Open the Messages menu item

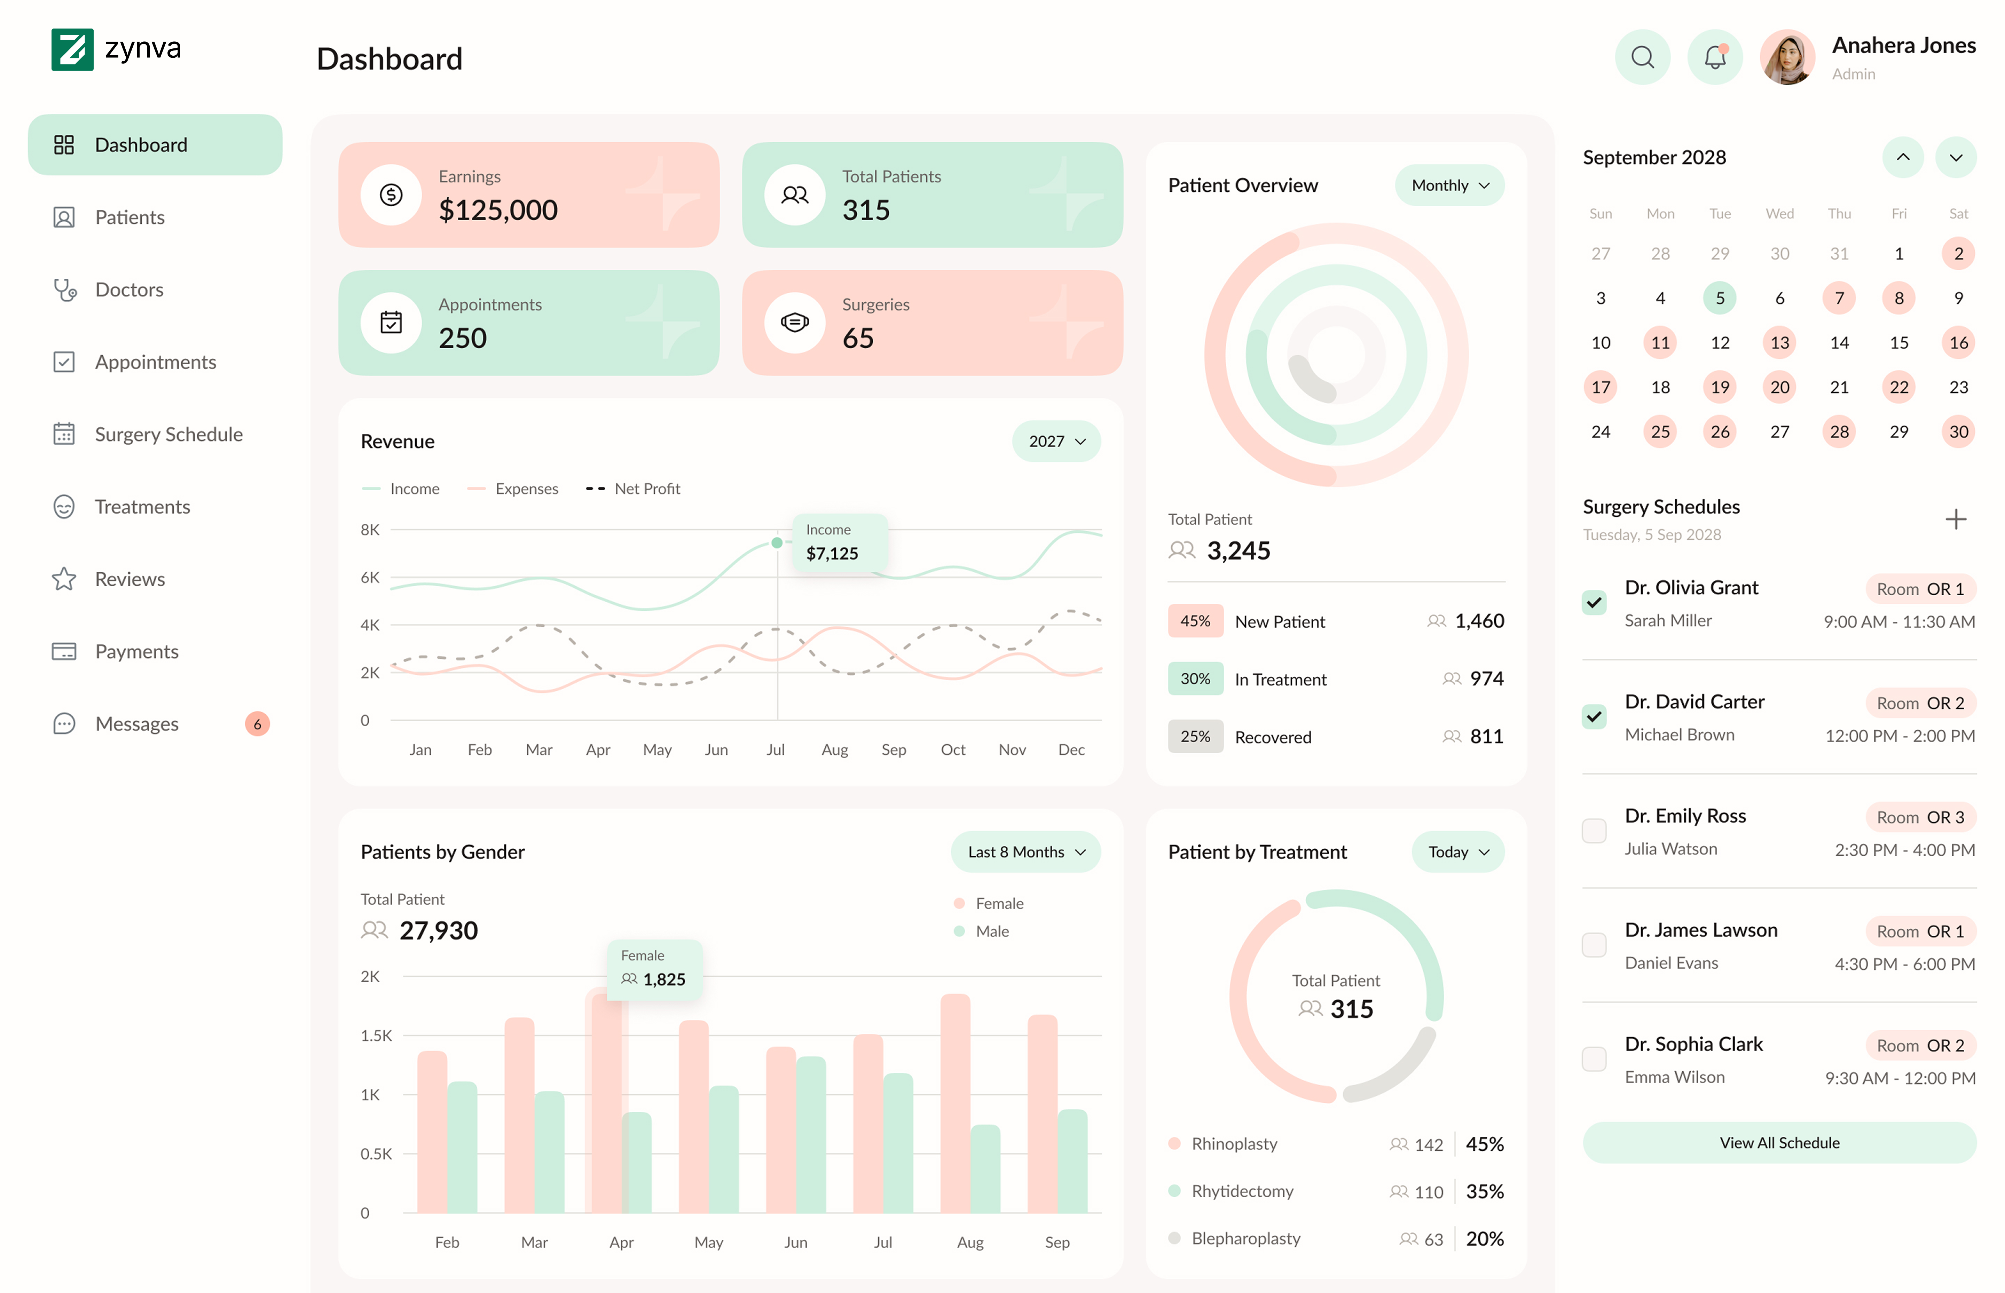(x=137, y=724)
